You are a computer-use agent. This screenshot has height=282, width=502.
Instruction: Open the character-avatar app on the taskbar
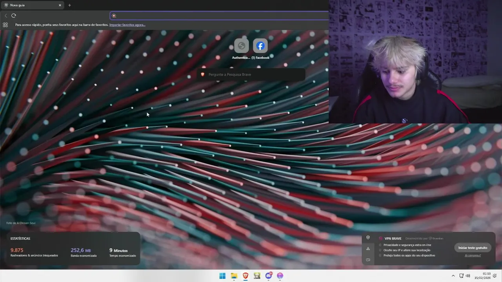tap(257, 276)
